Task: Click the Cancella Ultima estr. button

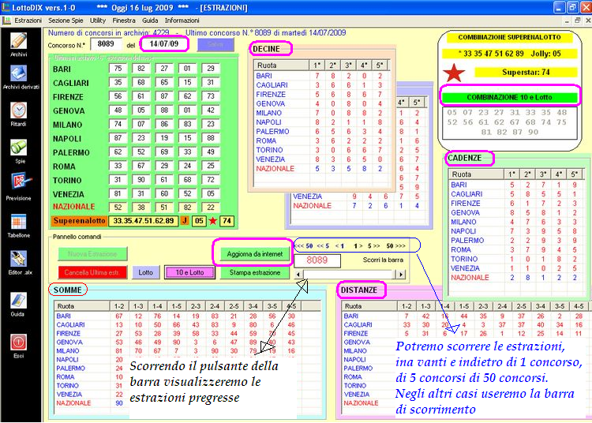Action: click(92, 272)
